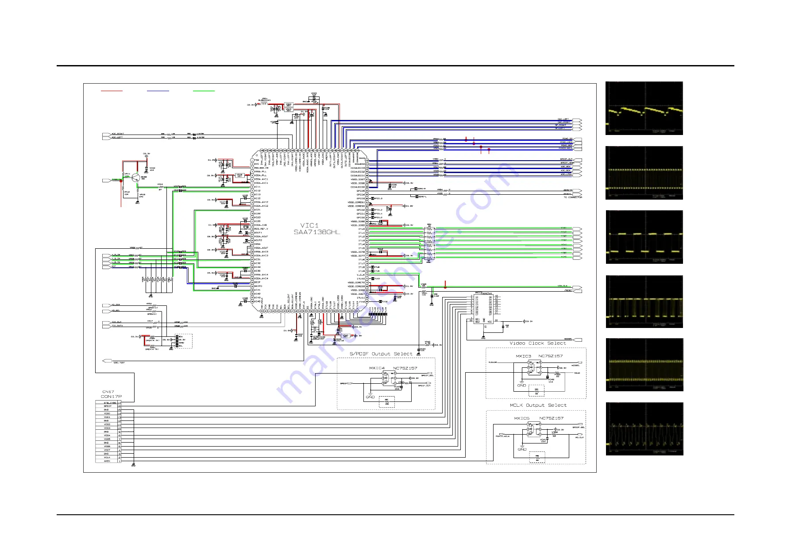Click NC7SZ157 label beside MXIC4

405,368
